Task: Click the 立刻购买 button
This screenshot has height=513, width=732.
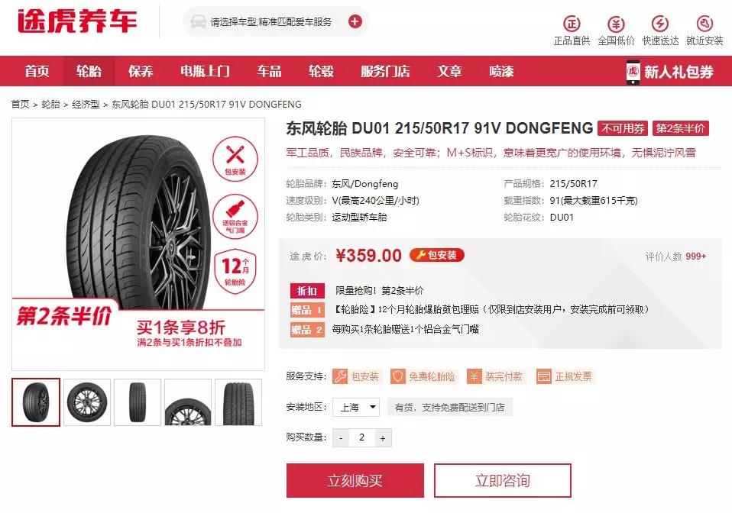Action: [x=355, y=480]
